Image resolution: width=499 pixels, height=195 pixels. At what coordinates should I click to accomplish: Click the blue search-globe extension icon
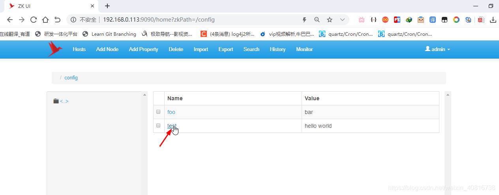[468, 20]
